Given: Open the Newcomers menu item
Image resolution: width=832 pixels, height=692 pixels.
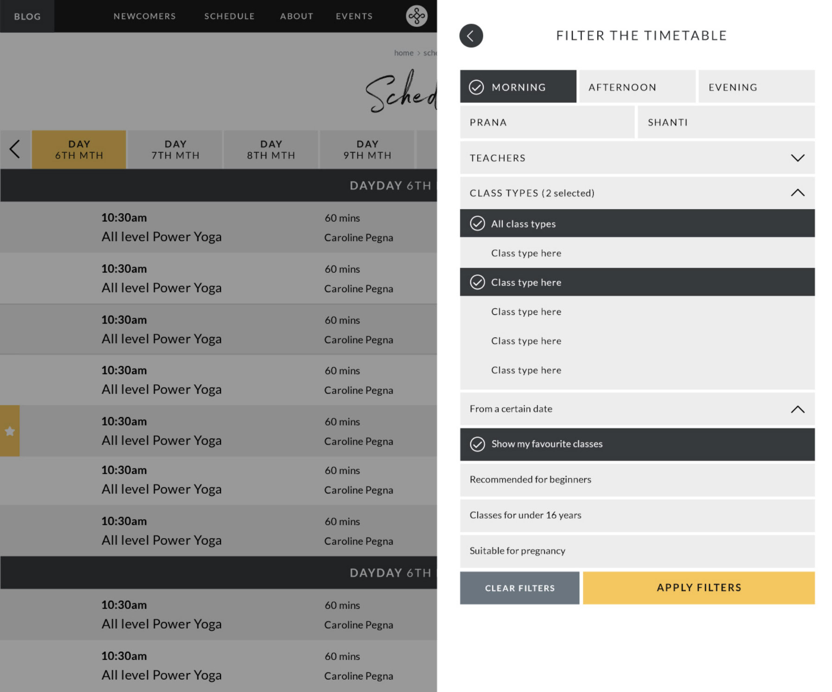Looking at the screenshot, I should coord(145,16).
